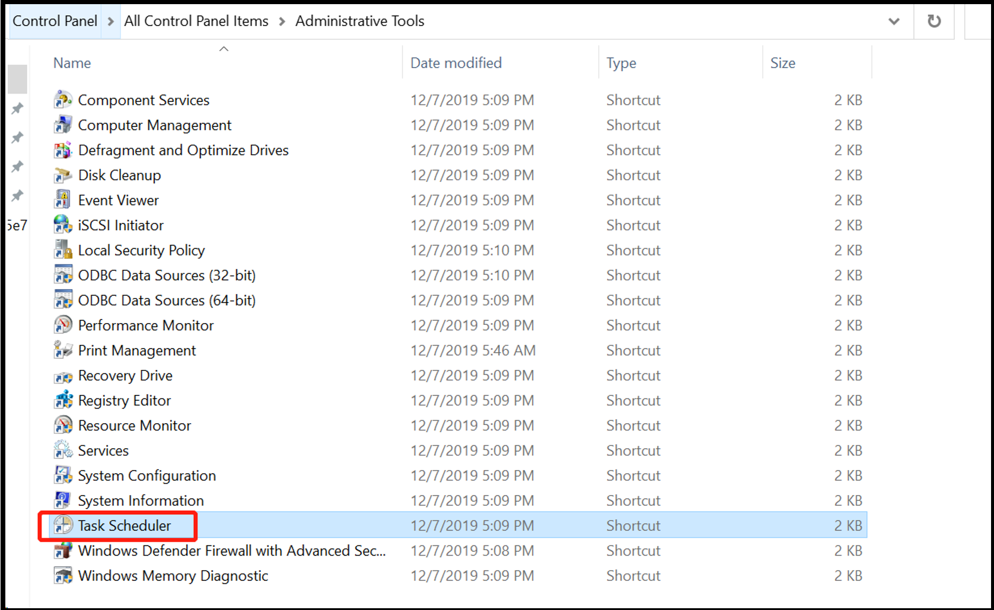Expand the chevron after Control Panel breadcrumb
The width and height of the screenshot is (994, 610).
click(111, 21)
